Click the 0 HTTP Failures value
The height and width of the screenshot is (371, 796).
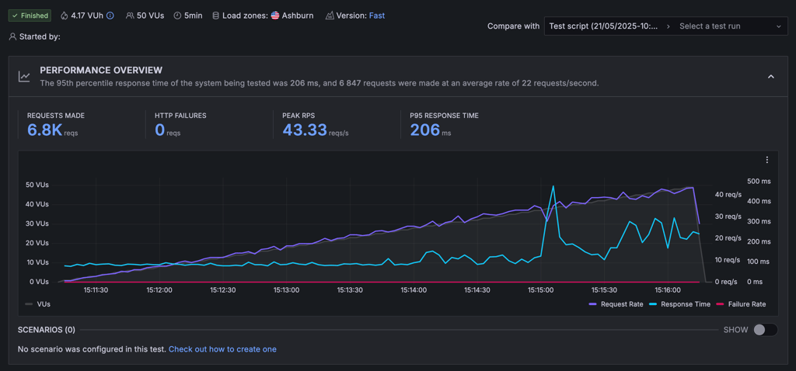click(160, 130)
